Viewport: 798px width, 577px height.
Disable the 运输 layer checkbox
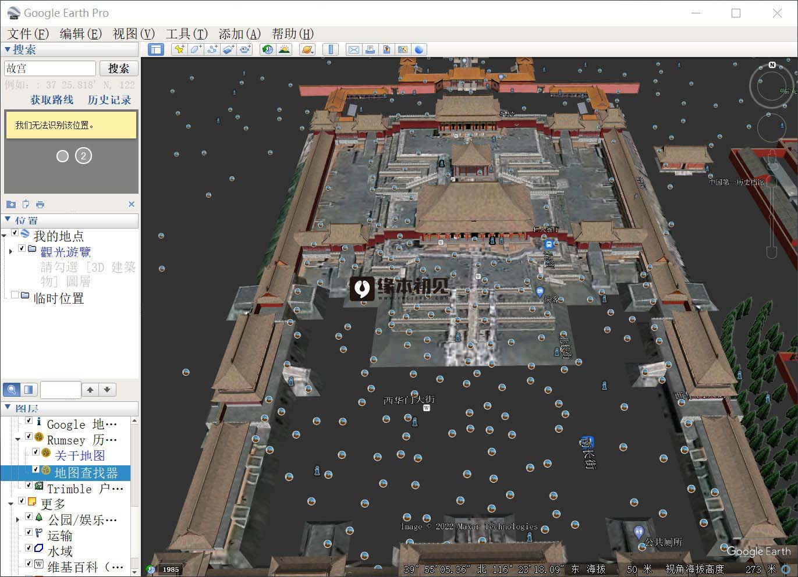tap(29, 532)
